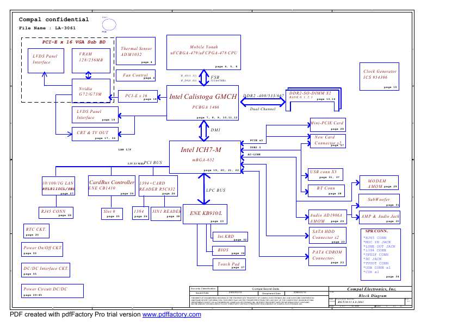Select "*DC JACK" in the SPR CONN list
This screenshot has height=323, width=458.
pos(373,259)
